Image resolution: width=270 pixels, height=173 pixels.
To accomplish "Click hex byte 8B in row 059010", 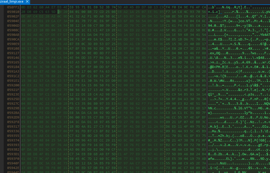I will (x=89, y=12).
